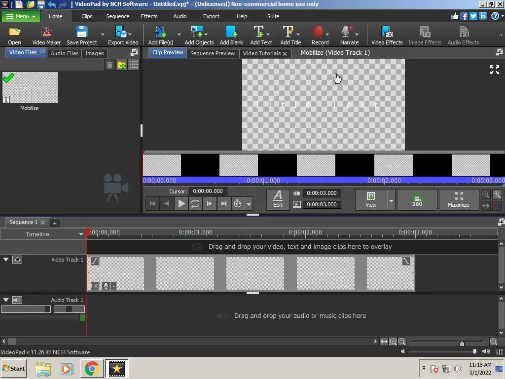Add a new sequence with plus button

[55, 223]
